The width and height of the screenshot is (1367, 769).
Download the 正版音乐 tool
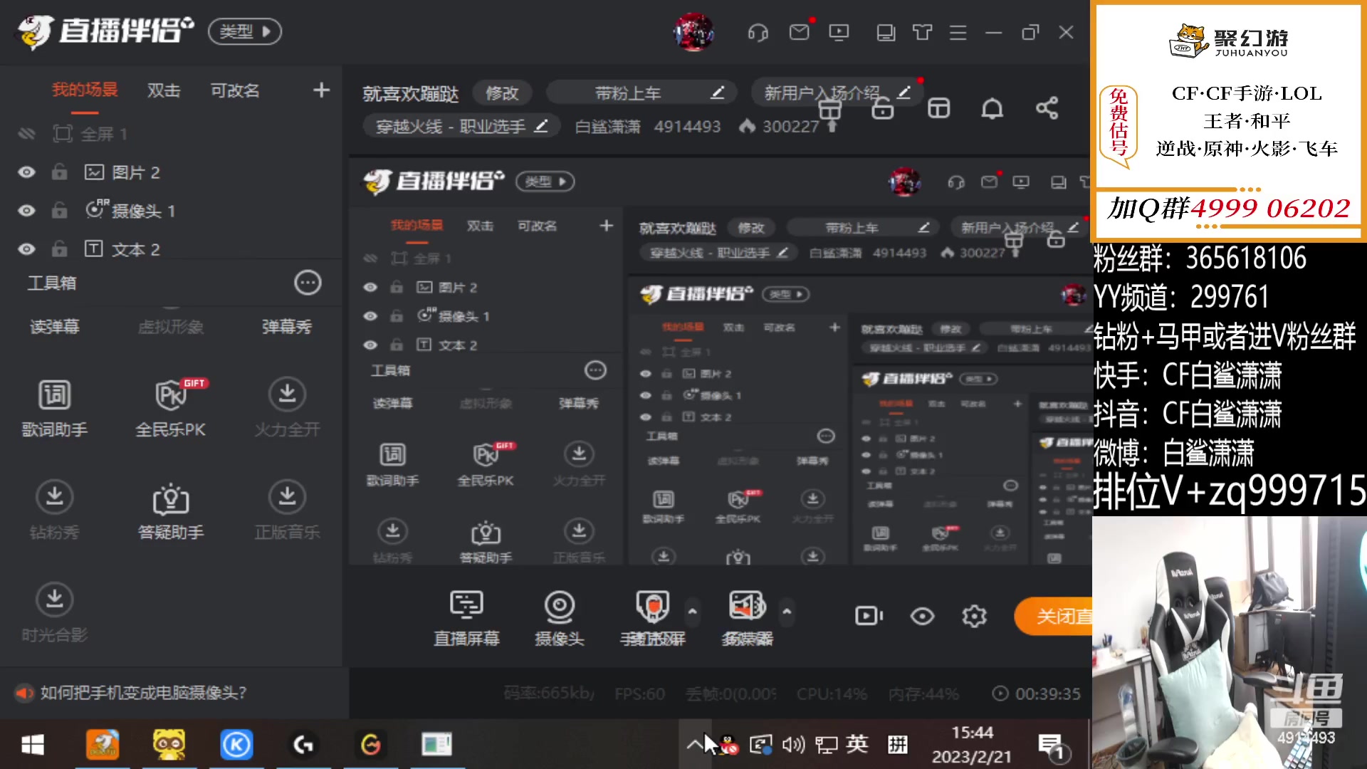point(287,511)
